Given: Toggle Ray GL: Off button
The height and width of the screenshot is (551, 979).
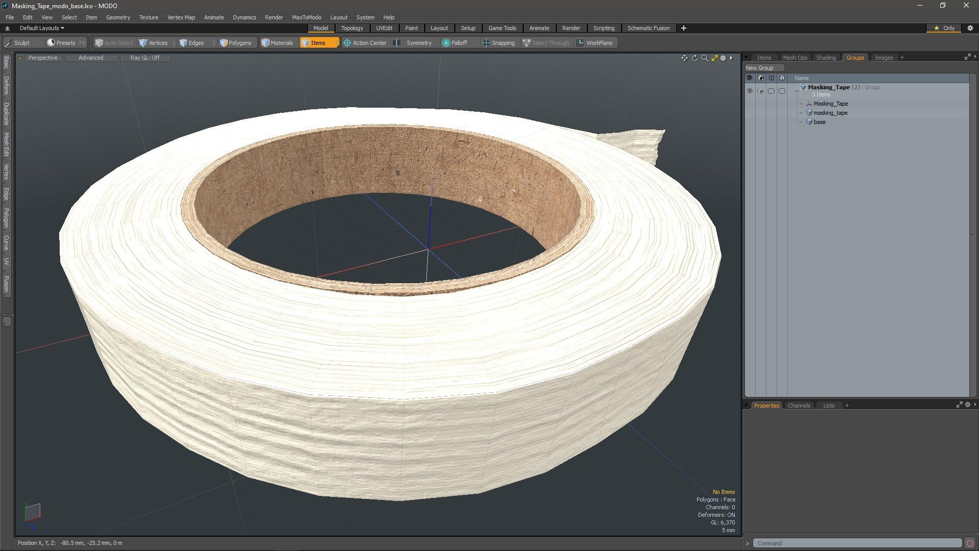Looking at the screenshot, I should pos(145,58).
